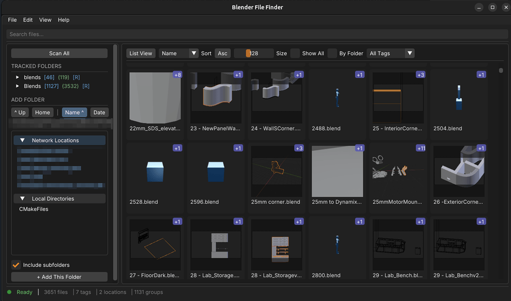Click the thumbnail size slider handle

[x=248, y=53]
